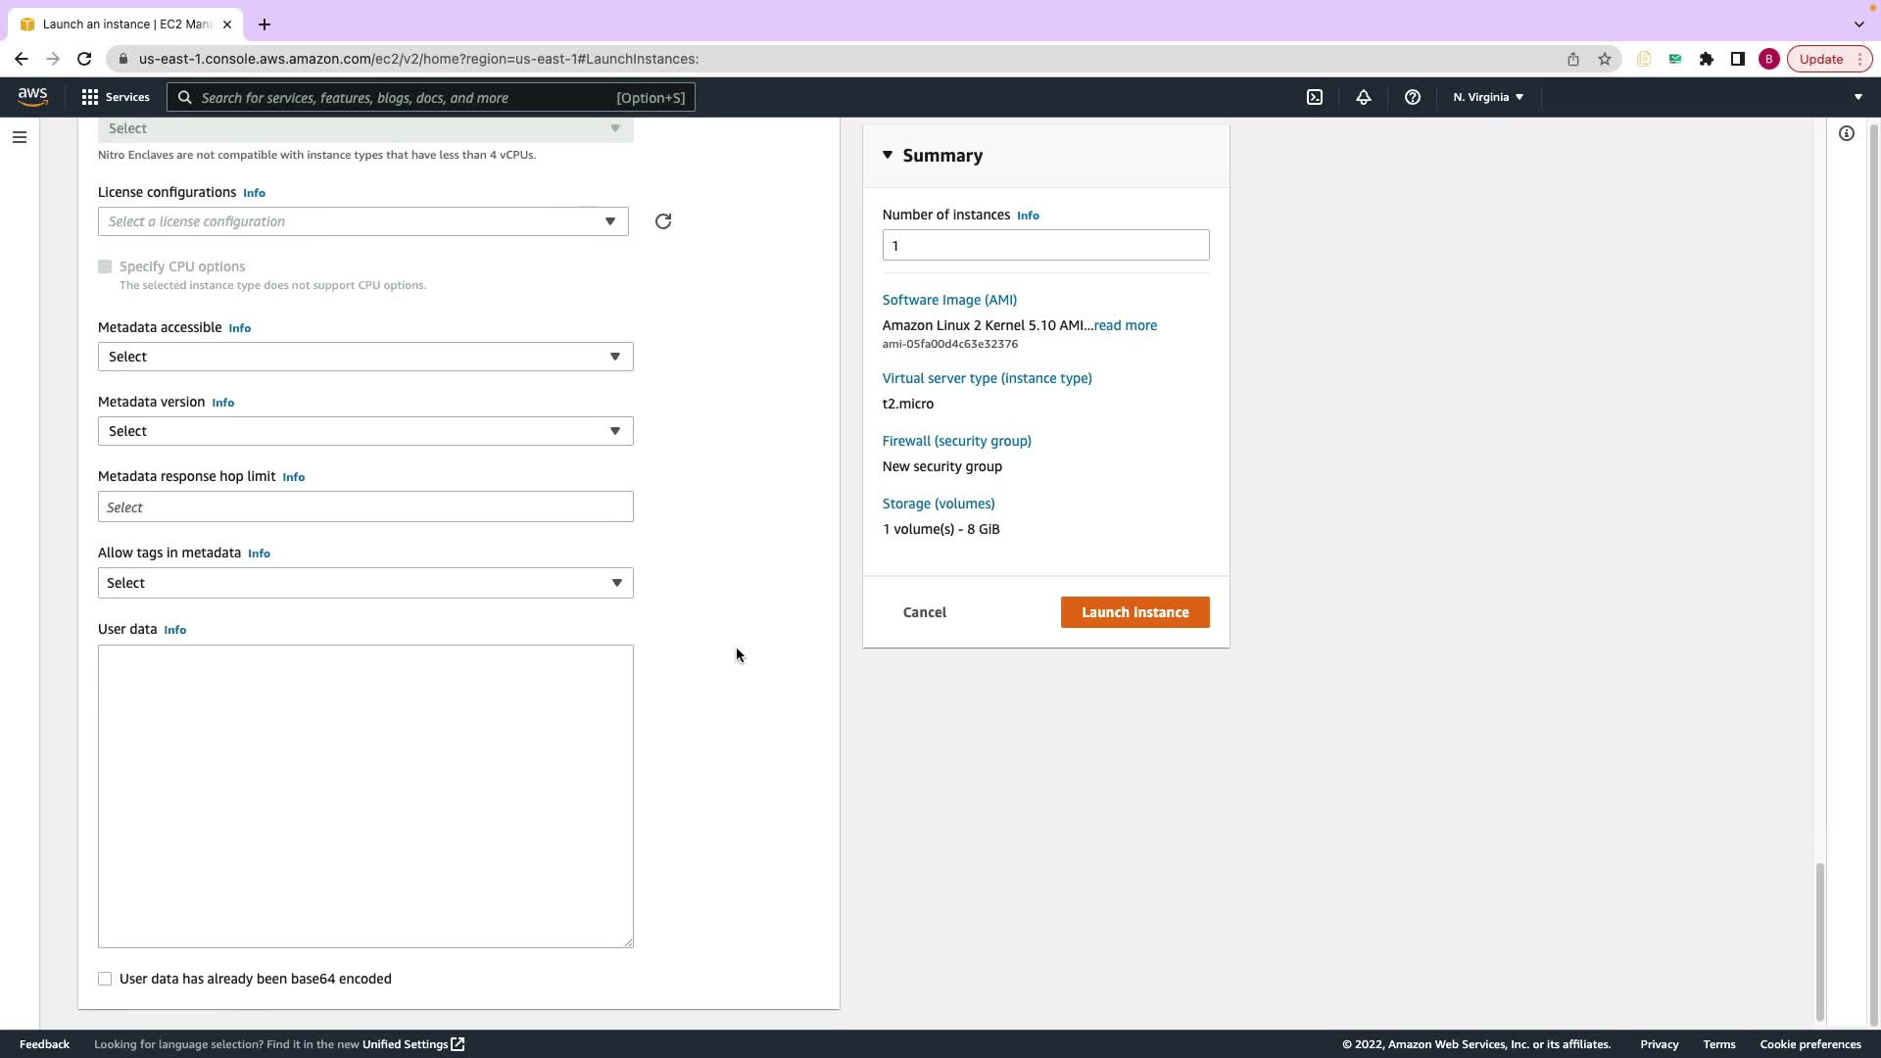Open N. Virginia region menu

coord(1487,97)
